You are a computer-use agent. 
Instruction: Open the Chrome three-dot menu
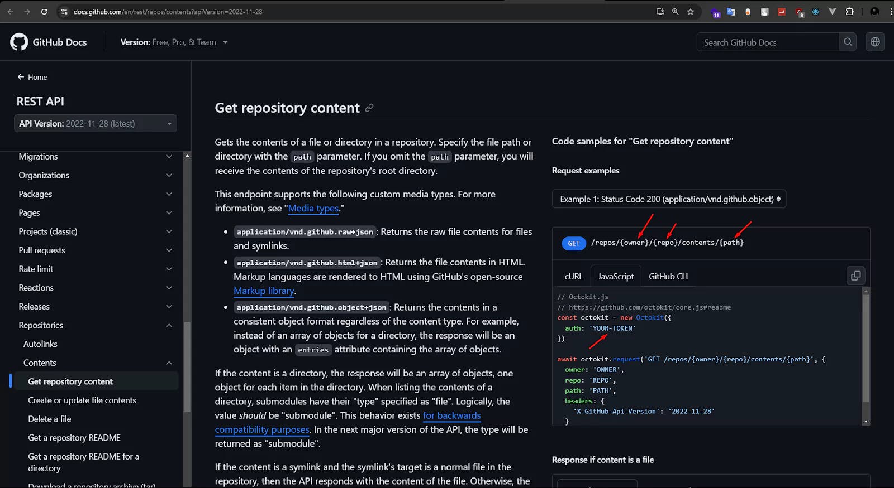[891, 12]
